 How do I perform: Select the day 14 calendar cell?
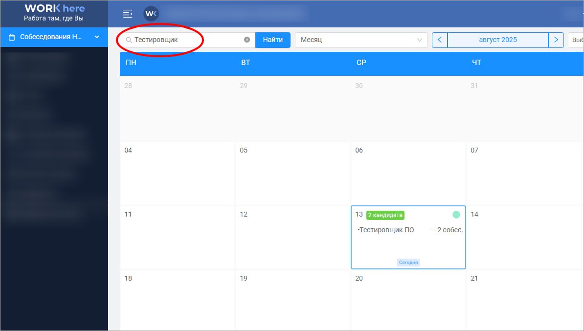523,237
